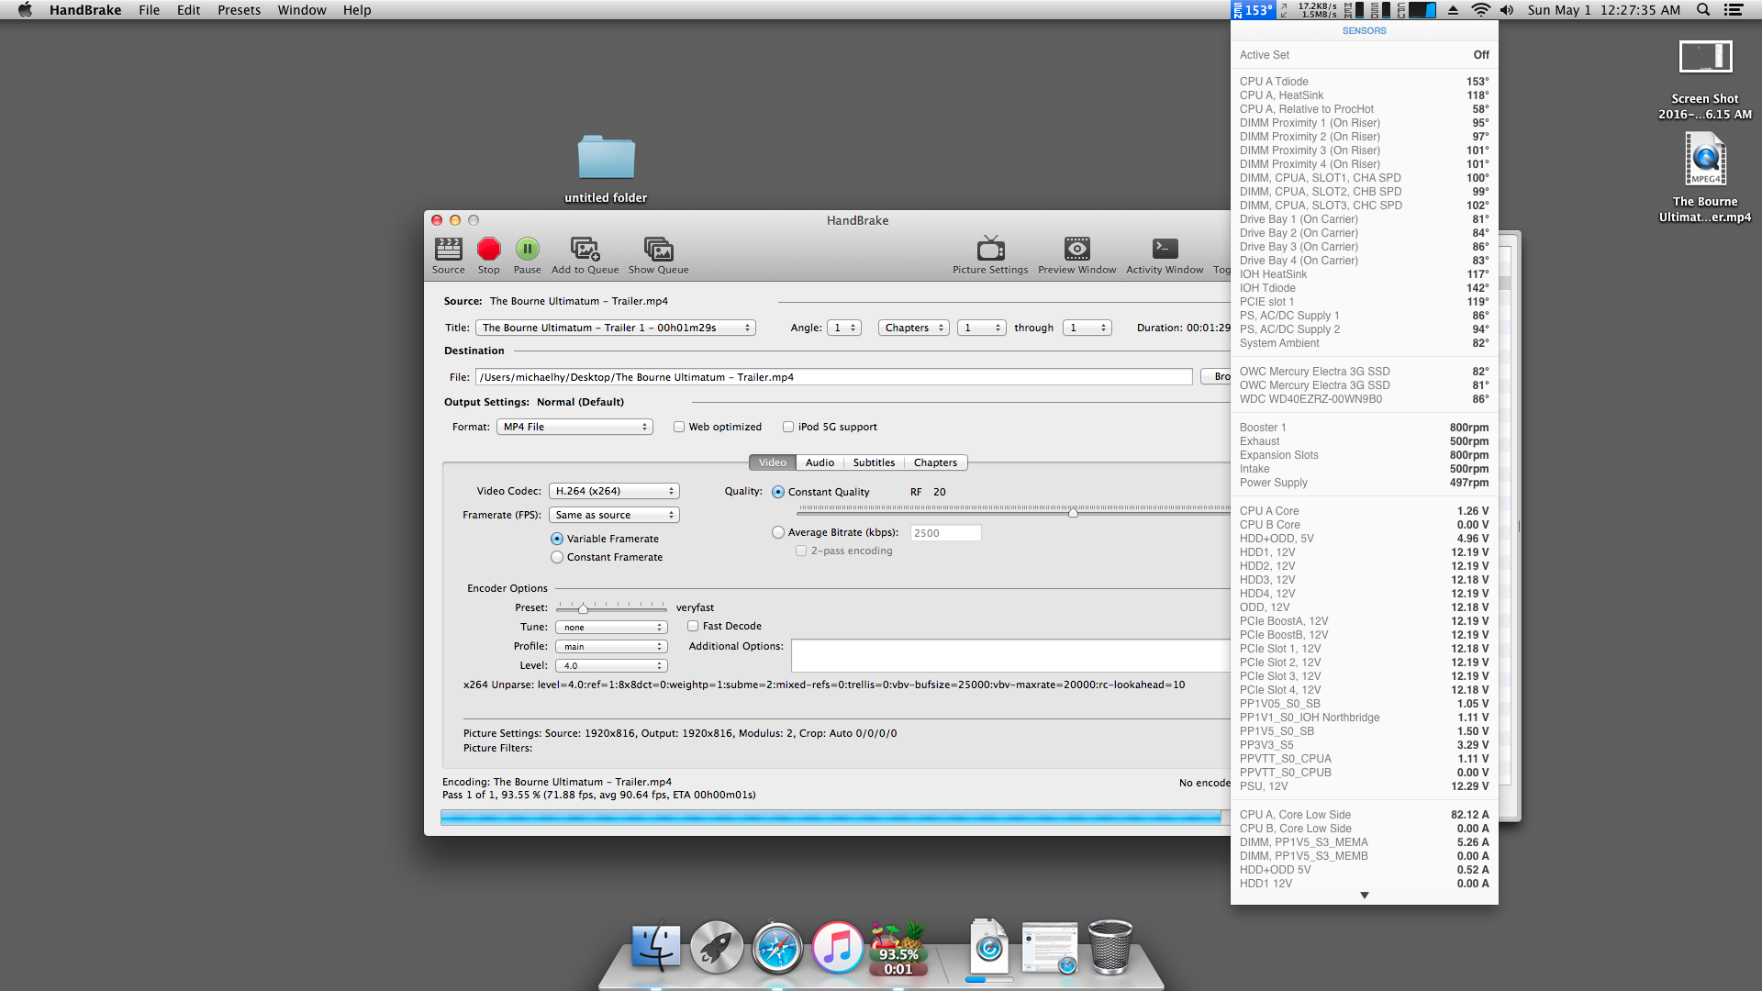Open the Help menu
The height and width of the screenshot is (991, 1762).
click(357, 10)
